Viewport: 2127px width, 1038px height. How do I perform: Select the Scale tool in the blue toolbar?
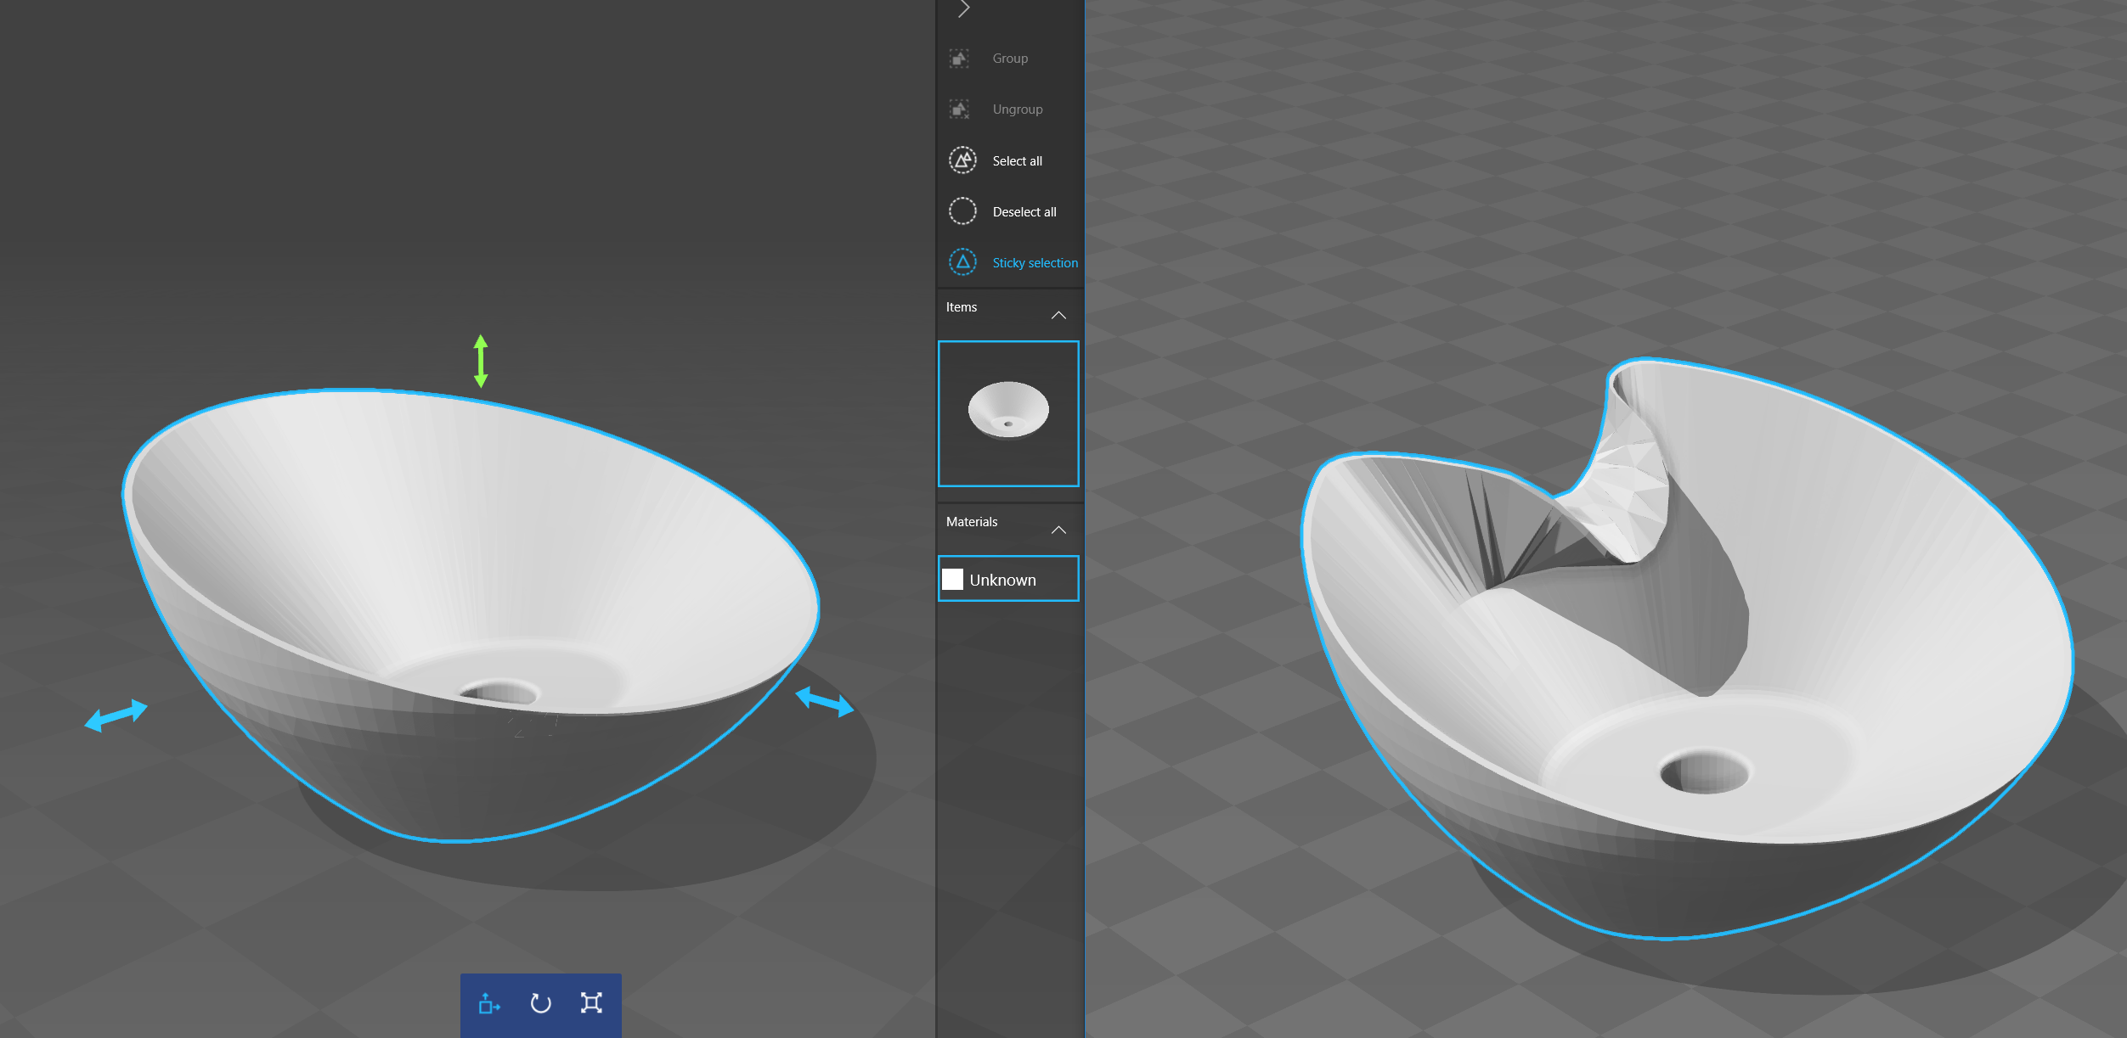coord(592,1004)
